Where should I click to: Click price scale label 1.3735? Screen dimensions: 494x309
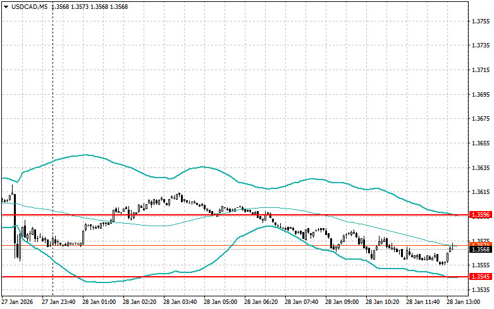[x=481, y=45]
